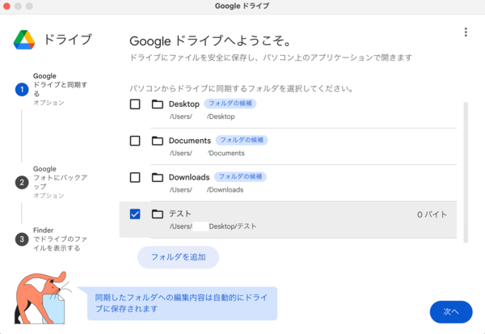The image size is (485, 334).
Task: Click the テスト folder name
Action: (180, 214)
